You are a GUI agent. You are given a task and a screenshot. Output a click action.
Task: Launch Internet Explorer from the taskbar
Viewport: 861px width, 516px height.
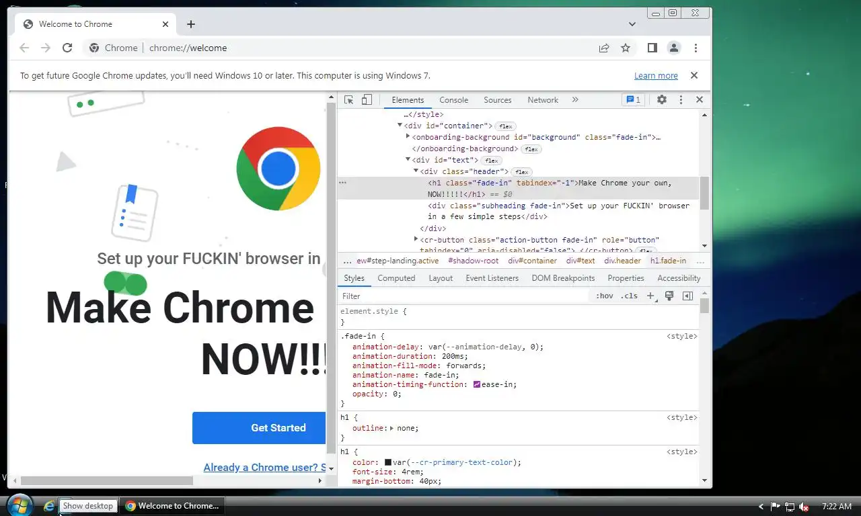pos(49,506)
